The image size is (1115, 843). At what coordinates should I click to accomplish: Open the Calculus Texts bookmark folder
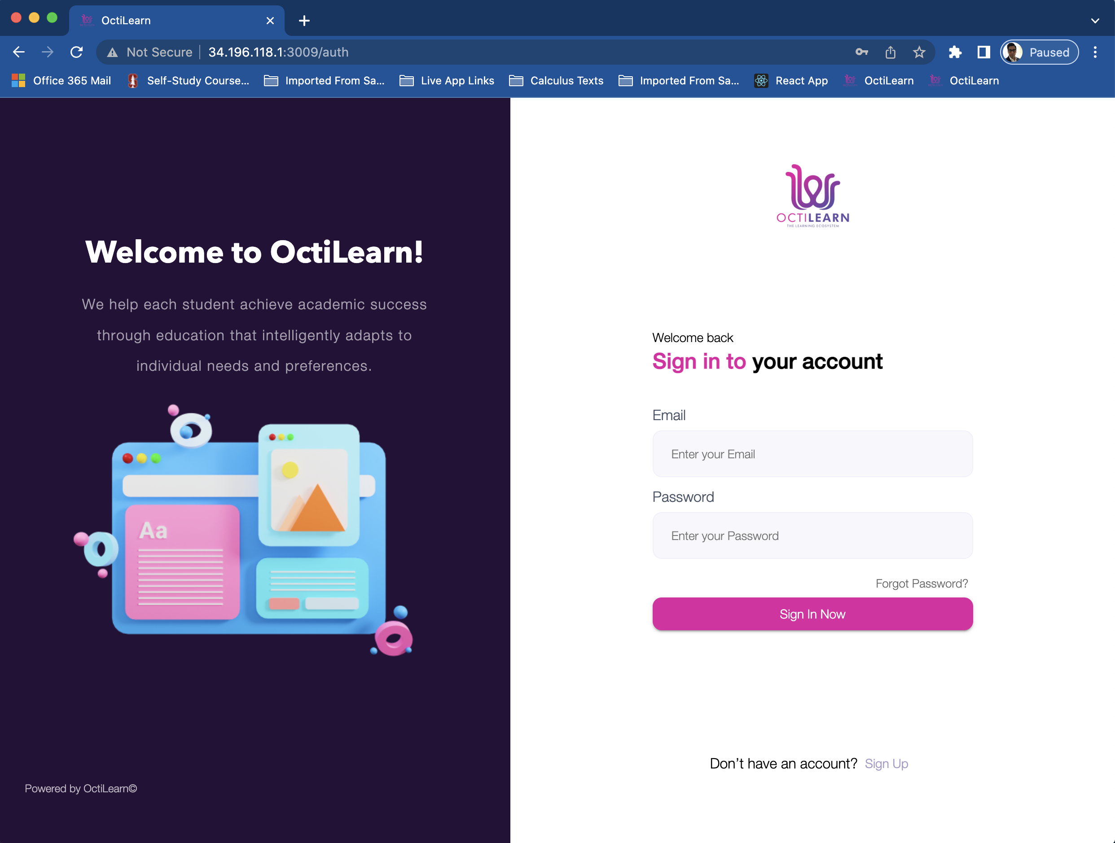[556, 81]
